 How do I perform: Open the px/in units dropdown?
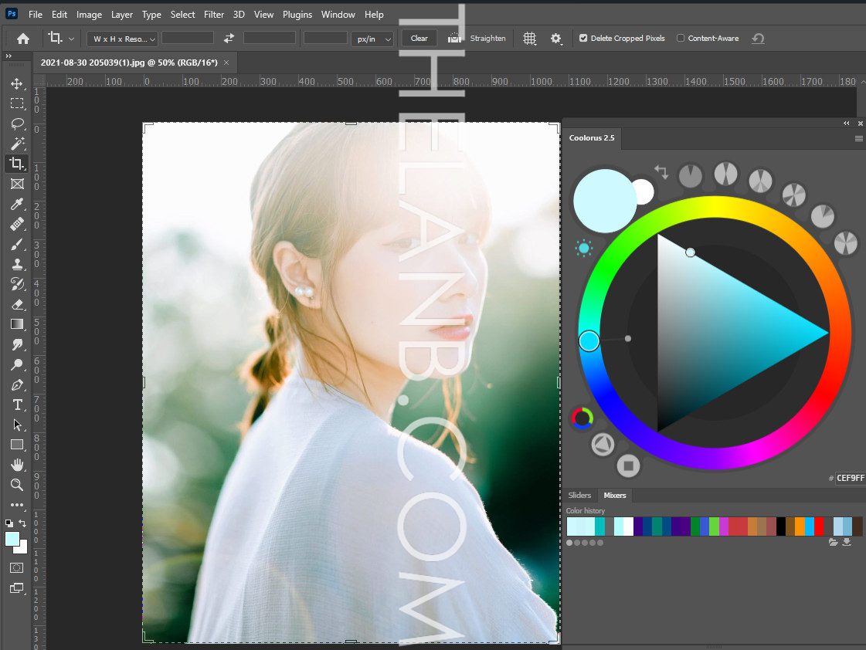click(372, 39)
